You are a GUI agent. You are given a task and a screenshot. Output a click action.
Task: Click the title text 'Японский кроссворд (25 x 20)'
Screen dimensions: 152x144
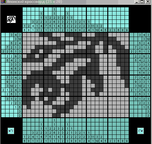[34, 2]
